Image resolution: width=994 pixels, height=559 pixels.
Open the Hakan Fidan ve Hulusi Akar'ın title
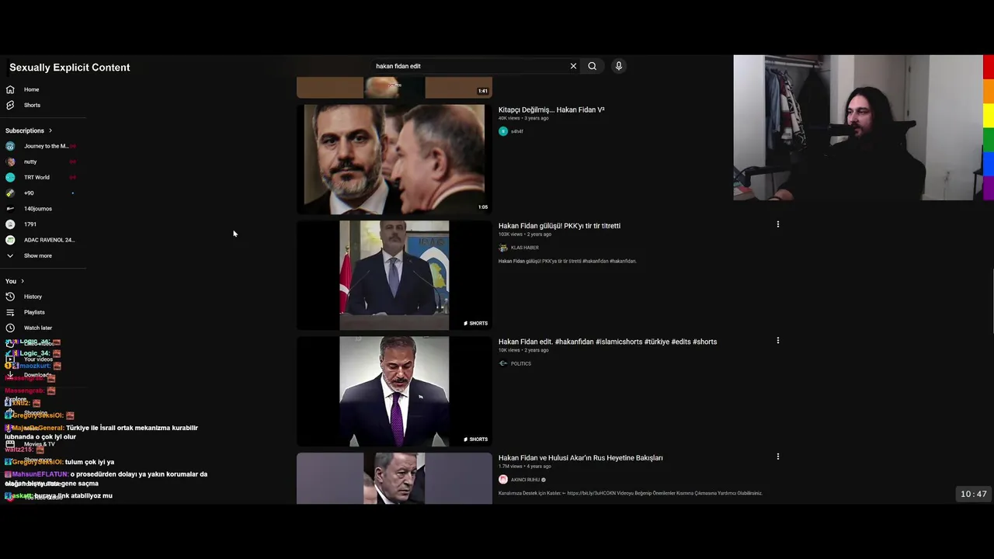pos(580,458)
